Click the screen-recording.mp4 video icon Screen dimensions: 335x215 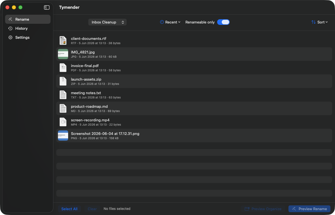[63, 122]
